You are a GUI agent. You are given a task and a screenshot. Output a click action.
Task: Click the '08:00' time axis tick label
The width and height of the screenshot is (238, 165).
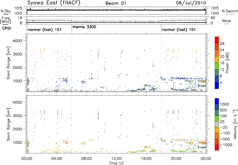point(87,159)
